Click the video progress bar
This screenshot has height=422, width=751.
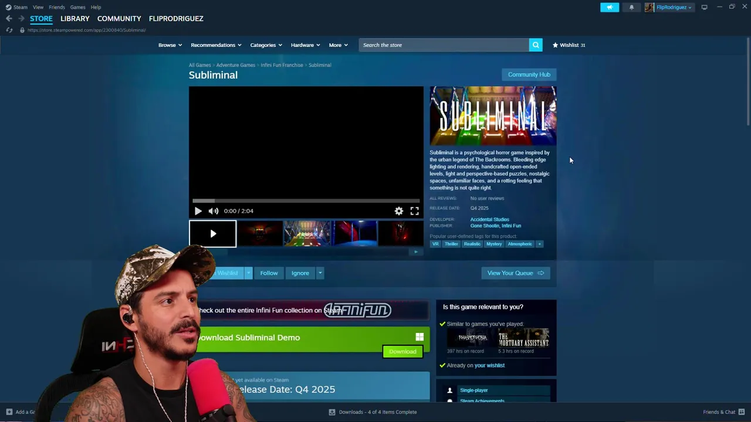coord(306,201)
